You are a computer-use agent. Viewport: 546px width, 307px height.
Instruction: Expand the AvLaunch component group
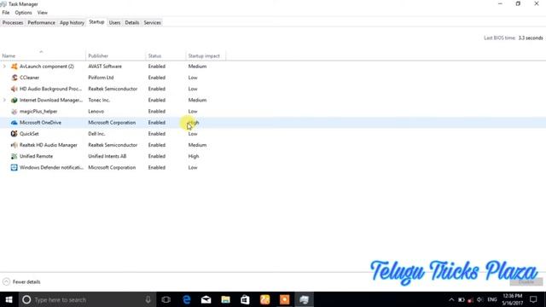pos(4,67)
